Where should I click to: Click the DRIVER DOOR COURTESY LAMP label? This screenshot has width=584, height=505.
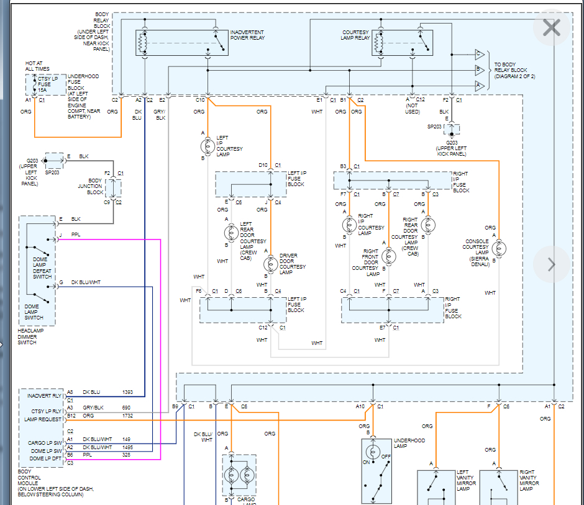coord(293,264)
